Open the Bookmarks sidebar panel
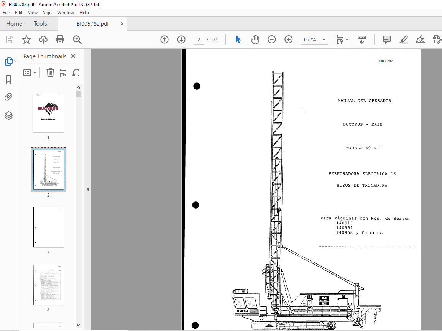Image resolution: width=442 pixels, height=331 pixels. tap(8, 79)
